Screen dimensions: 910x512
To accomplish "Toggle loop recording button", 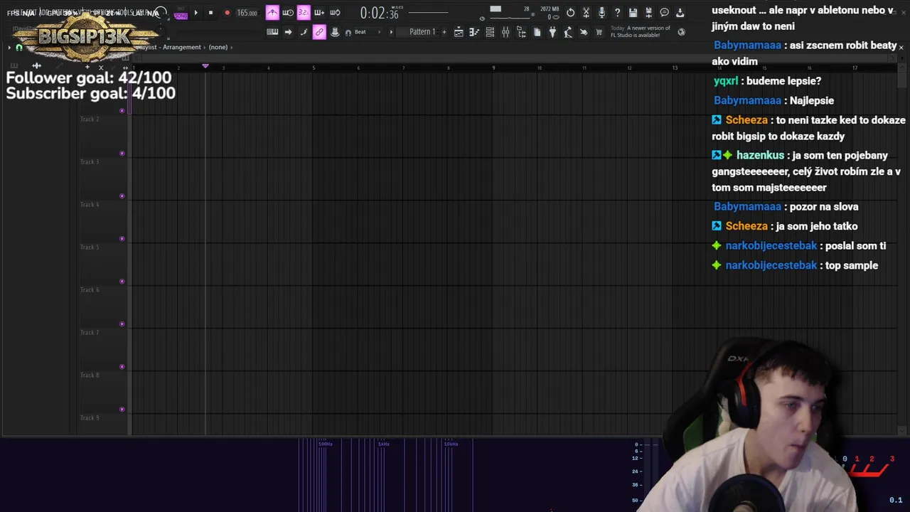I will point(335,12).
